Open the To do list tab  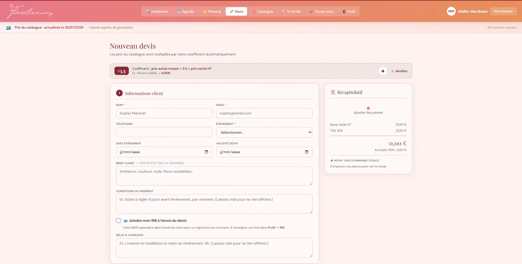click(292, 12)
